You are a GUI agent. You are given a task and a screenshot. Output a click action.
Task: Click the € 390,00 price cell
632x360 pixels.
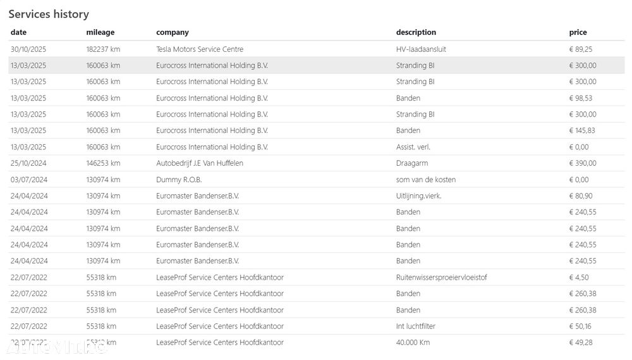[x=583, y=163]
